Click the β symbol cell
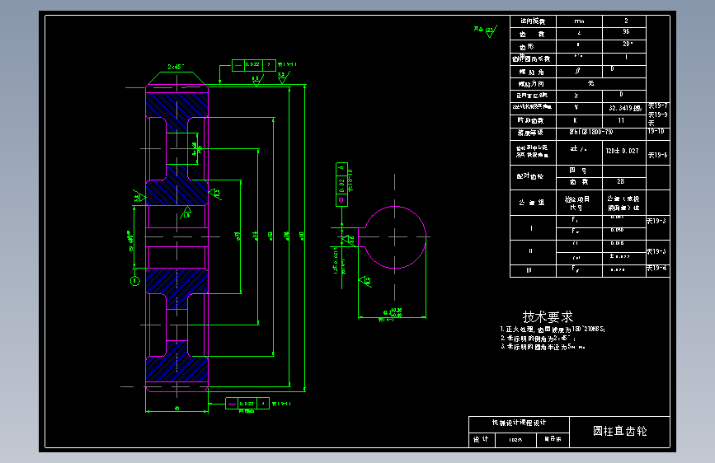The width and height of the screenshot is (715, 463). pyautogui.click(x=579, y=72)
